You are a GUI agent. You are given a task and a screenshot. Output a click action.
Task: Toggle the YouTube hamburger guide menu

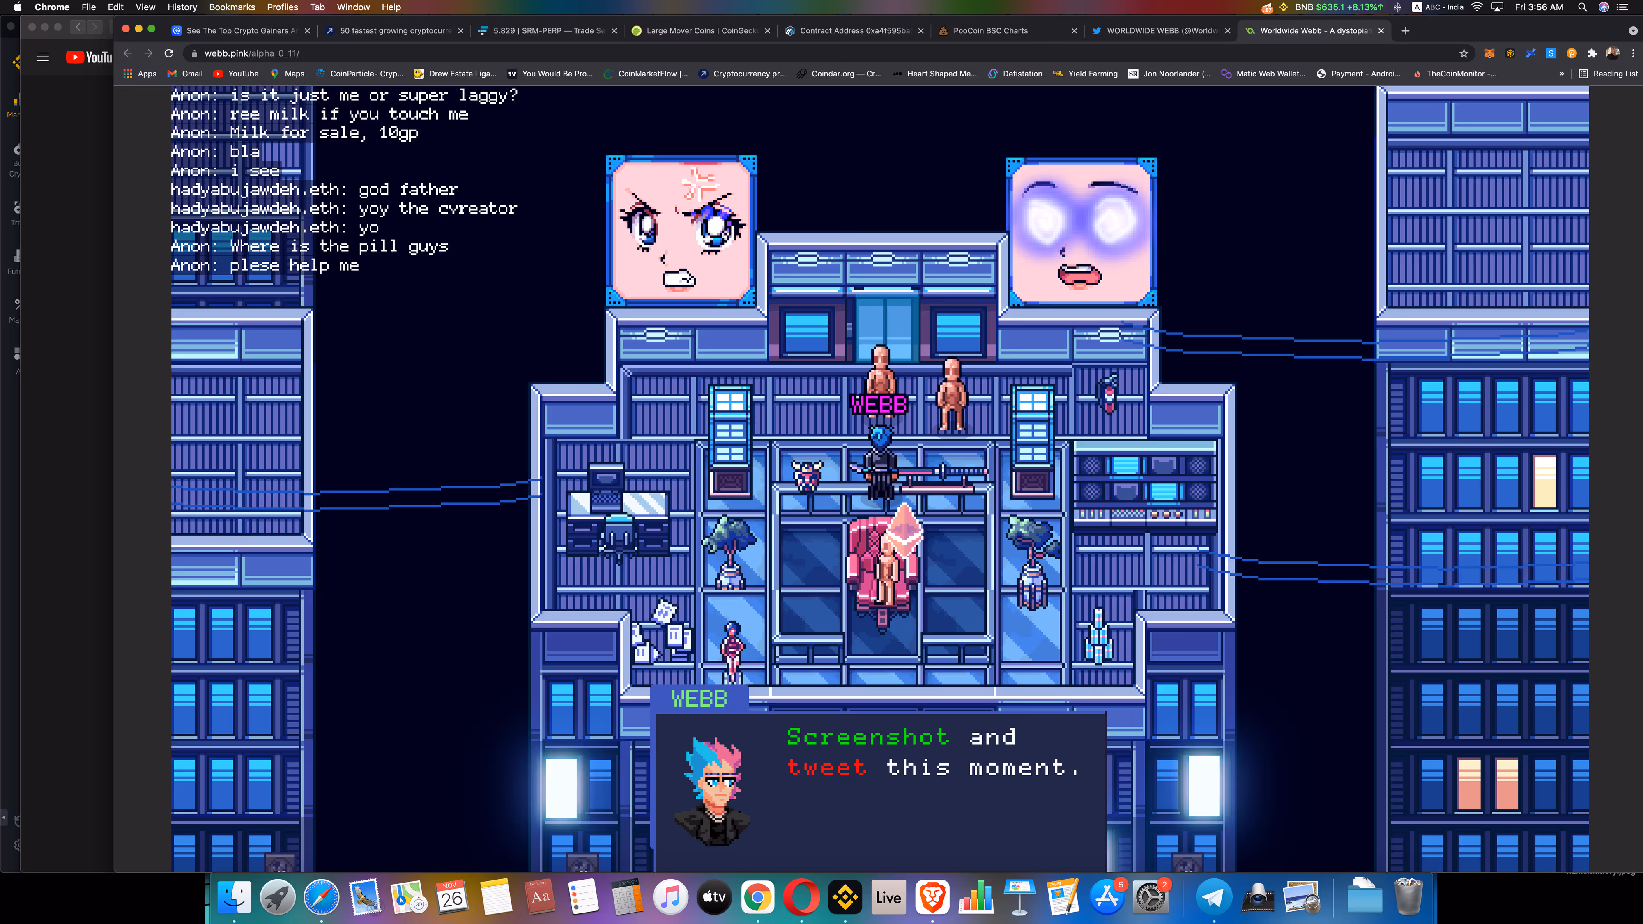[43, 57]
